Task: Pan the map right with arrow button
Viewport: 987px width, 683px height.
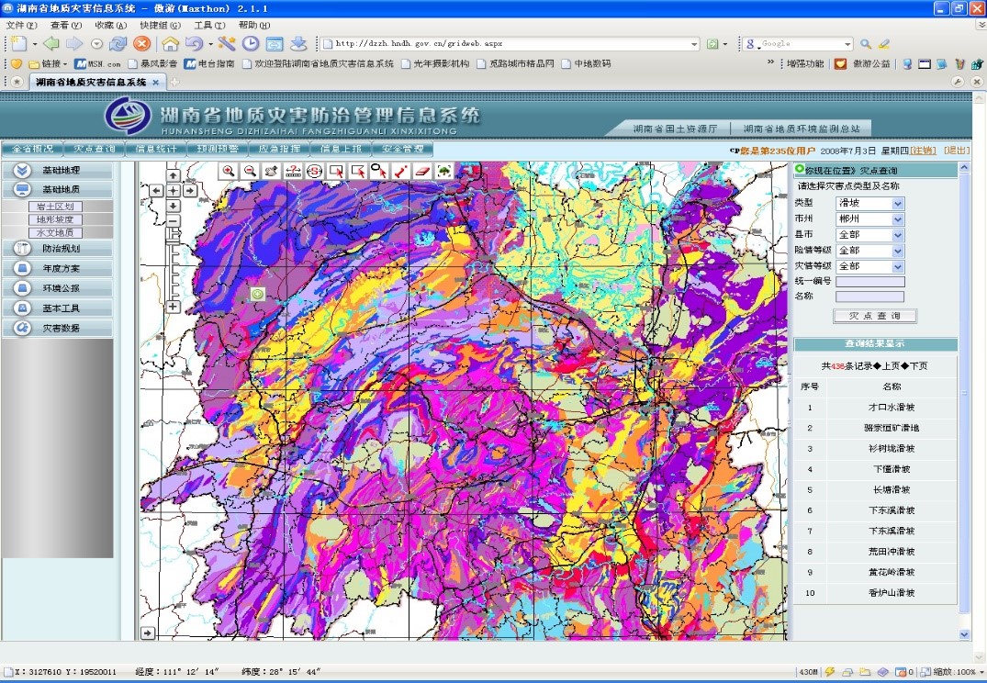Action: click(x=189, y=191)
